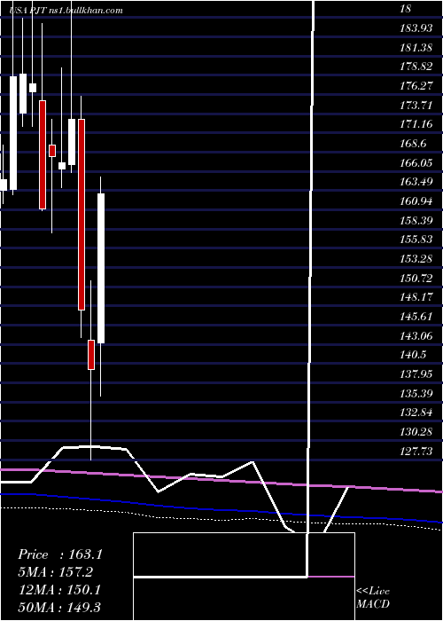
Task: Click the Price : 163.1 readout
Action: (x=60, y=554)
